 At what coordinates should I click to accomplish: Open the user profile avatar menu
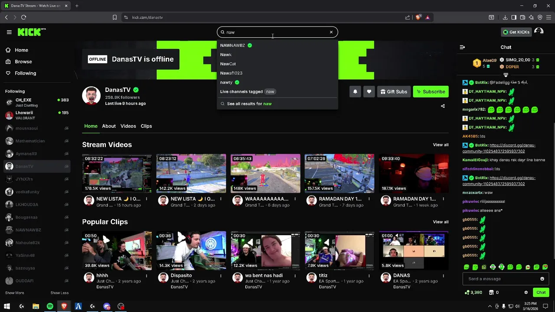[x=539, y=31]
